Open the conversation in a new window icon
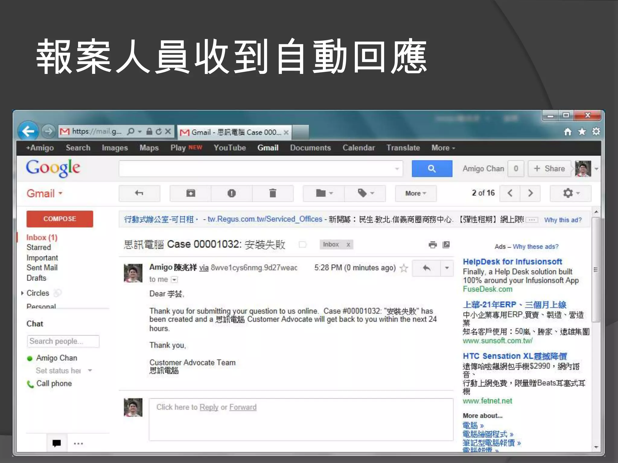618x463 pixels. [446, 245]
